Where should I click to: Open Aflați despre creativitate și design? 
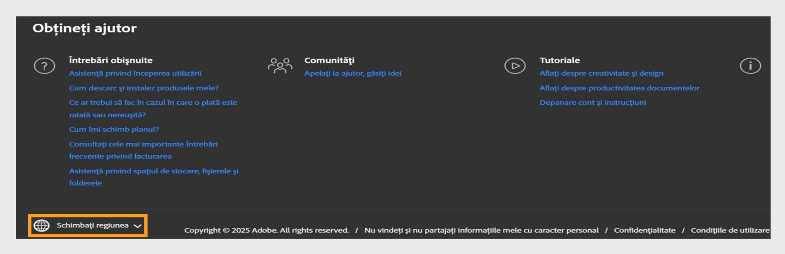pyautogui.click(x=601, y=73)
